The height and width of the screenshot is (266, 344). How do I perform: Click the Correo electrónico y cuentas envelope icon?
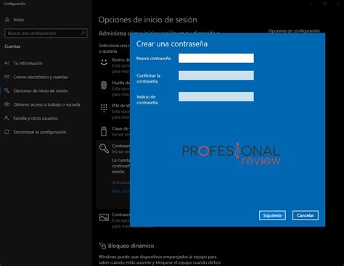(7, 77)
